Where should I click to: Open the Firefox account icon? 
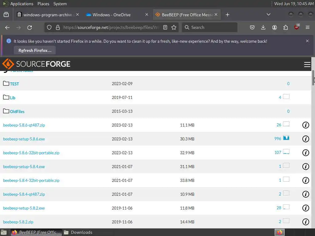point(274,27)
